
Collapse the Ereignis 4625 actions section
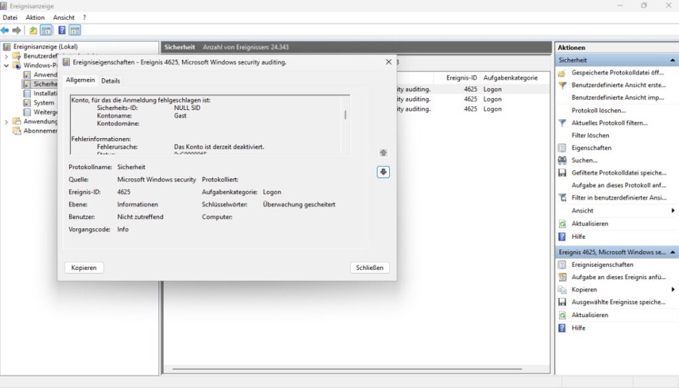point(672,252)
